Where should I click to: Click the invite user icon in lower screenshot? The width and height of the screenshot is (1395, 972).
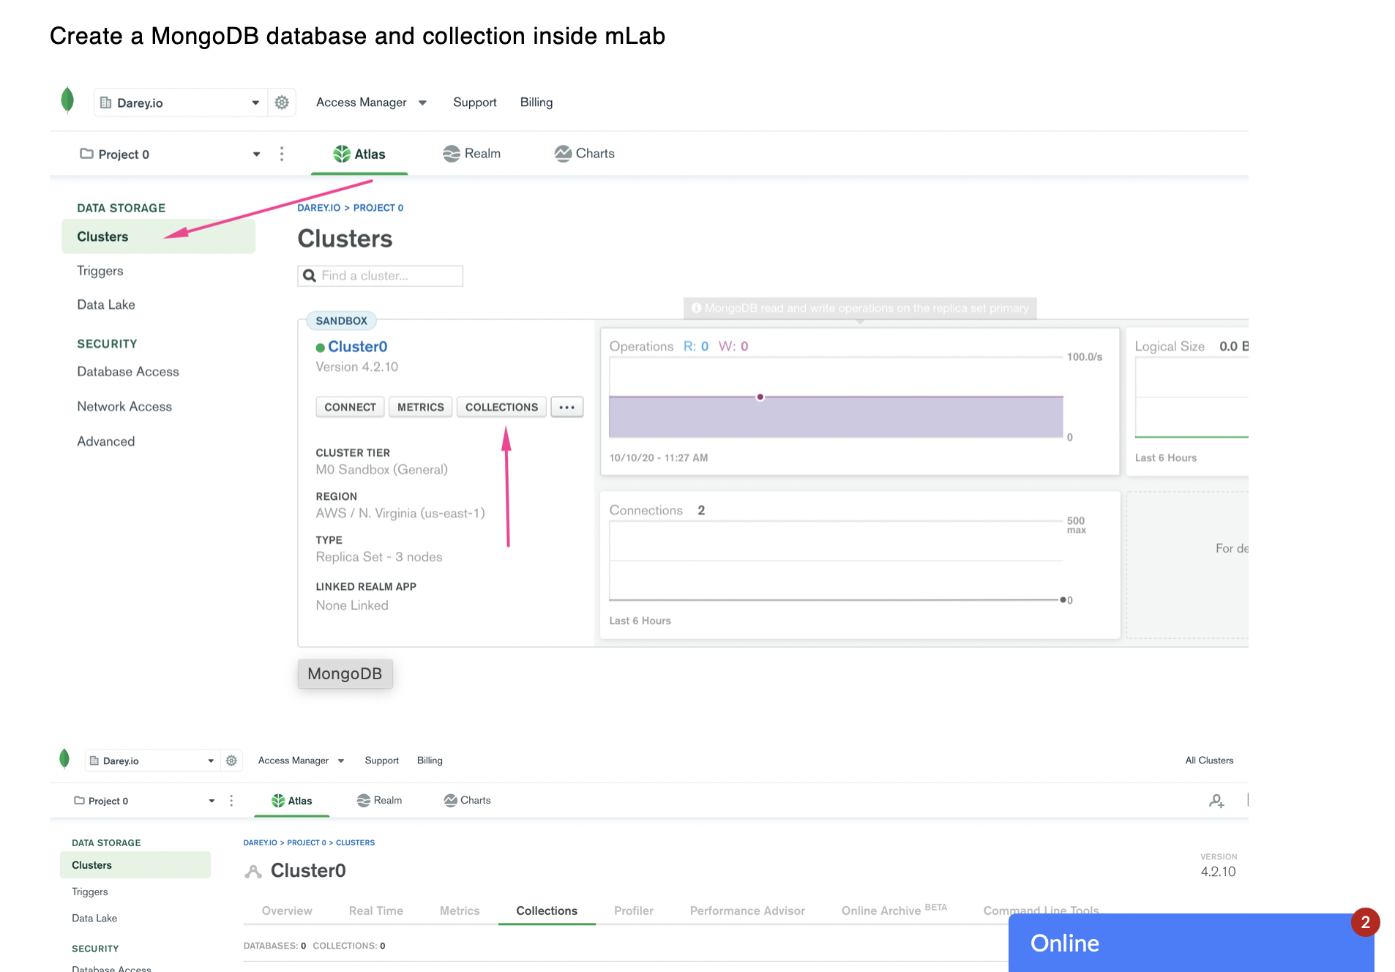point(1216,801)
